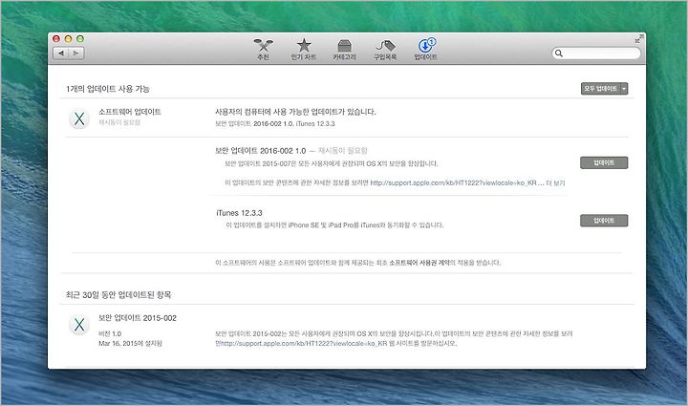This screenshot has width=688, height=406.
Task: Open support.apple.com link in 2016-002 description
Action: tap(453, 182)
